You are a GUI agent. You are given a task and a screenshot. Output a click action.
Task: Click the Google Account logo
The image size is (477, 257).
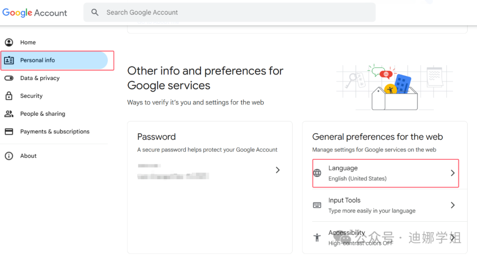35,12
